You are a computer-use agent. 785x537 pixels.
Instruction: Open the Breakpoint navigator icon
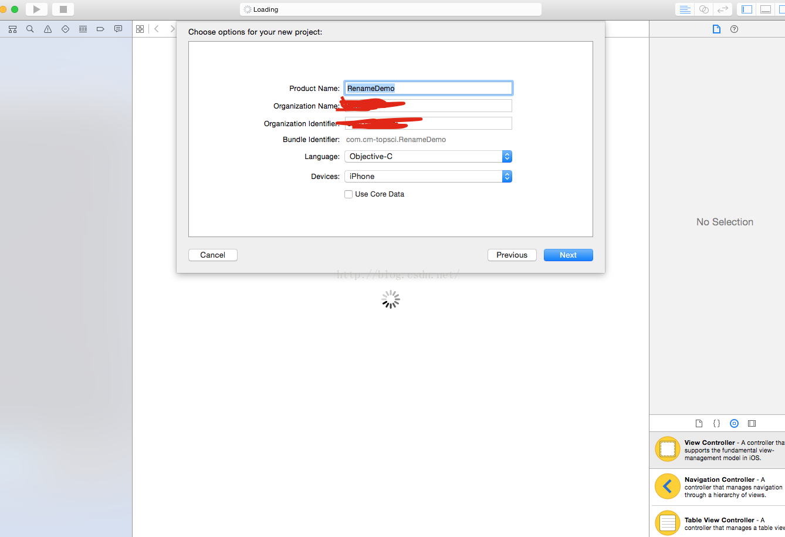pyautogui.click(x=100, y=29)
